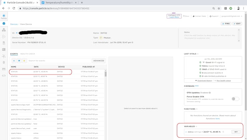This screenshot has height=140, width=247.
Task: Select the spark/device/last_reset event row
Action: coord(57,128)
